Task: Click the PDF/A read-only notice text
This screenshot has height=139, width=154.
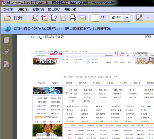Action: coord(63,29)
